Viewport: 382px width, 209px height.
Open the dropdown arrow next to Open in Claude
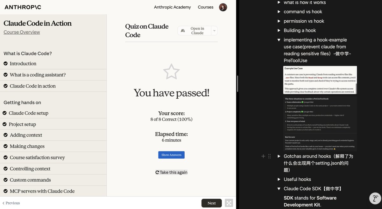(214, 31)
